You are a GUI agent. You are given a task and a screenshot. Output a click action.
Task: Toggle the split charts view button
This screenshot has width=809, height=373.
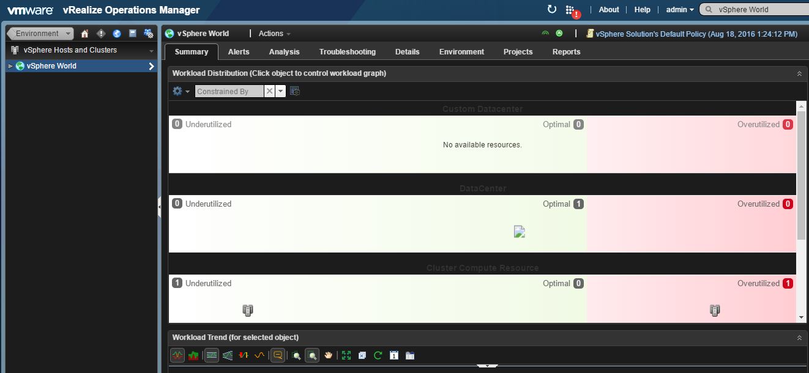(211, 355)
